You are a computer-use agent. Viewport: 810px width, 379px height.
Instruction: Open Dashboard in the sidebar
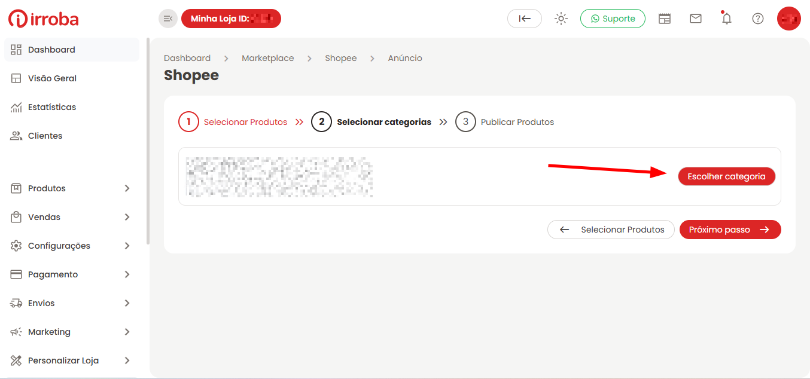pyautogui.click(x=72, y=50)
